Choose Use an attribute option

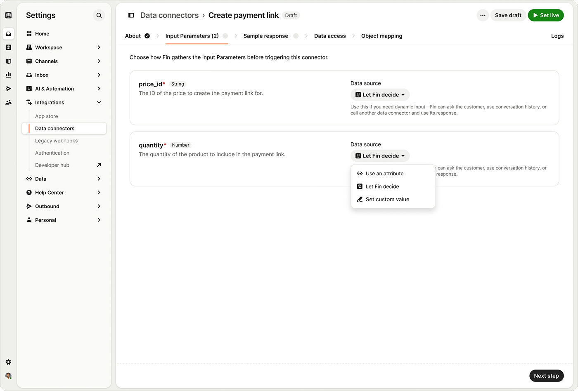tap(384, 174)
